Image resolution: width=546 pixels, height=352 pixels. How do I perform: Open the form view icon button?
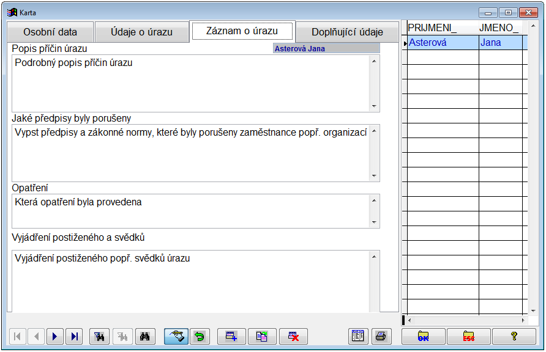[357, 336]
